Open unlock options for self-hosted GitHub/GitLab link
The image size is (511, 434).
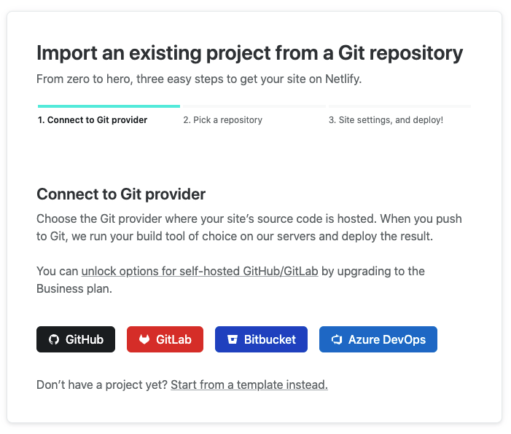[200, 272]
